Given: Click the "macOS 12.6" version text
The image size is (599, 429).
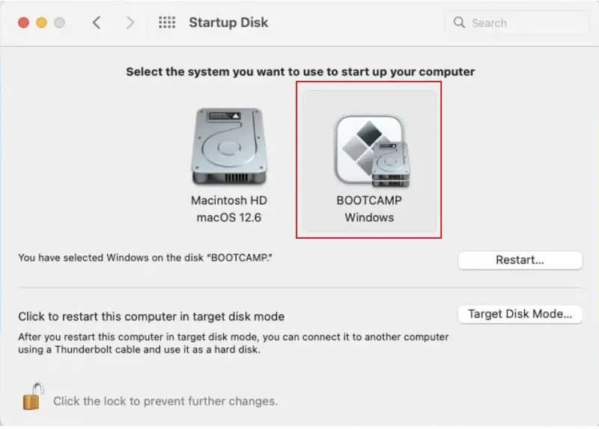Looking at the screenshot, I should [x=228, y=217].
